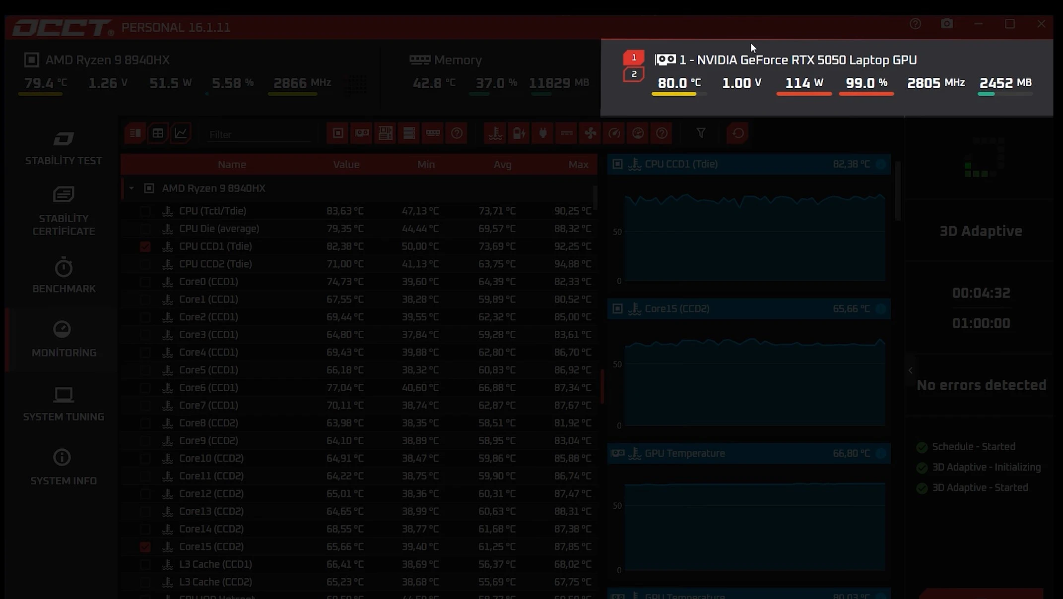Click into the Filter text field

pyautogui.click(x=258, y=134)
